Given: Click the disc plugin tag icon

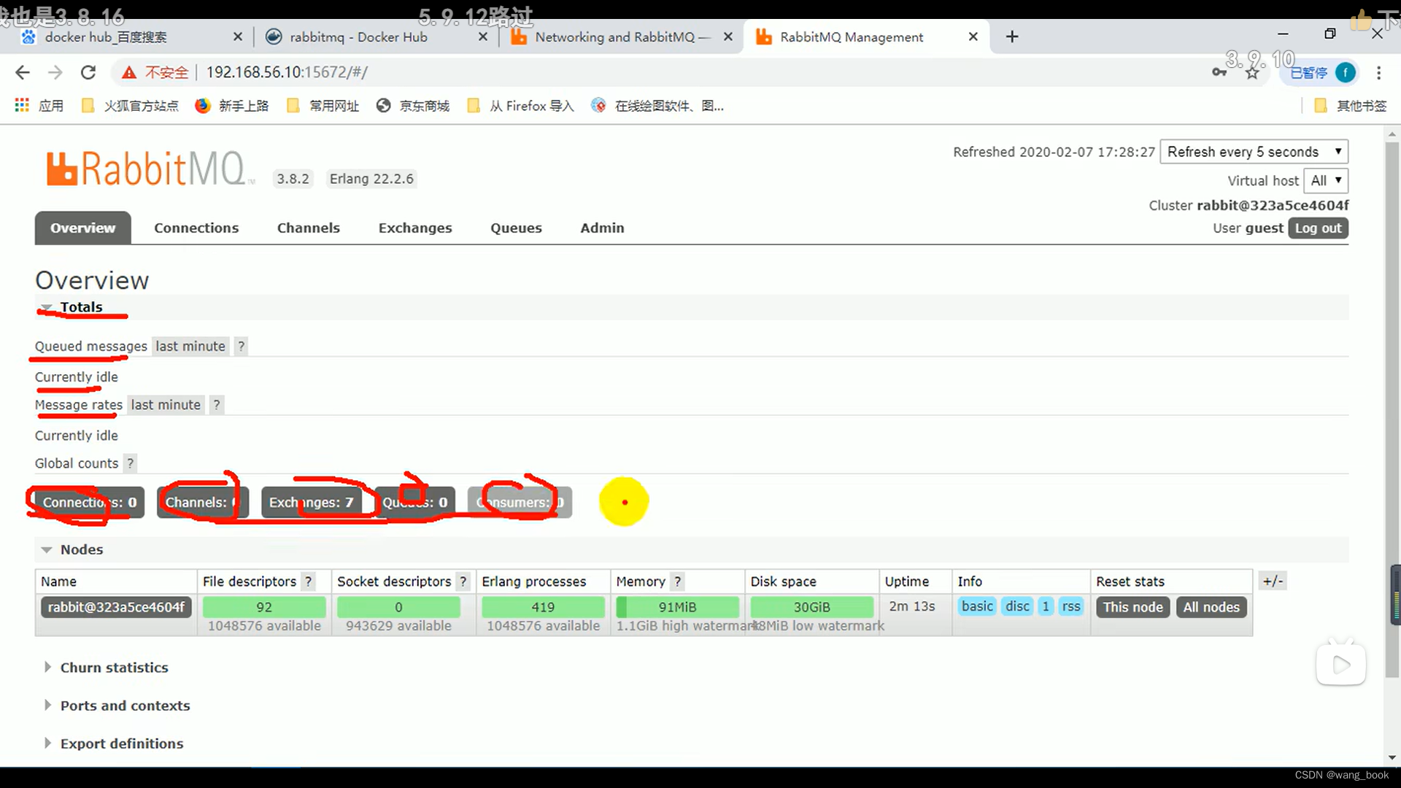Looking at the screenshot, I should 1017,606.
